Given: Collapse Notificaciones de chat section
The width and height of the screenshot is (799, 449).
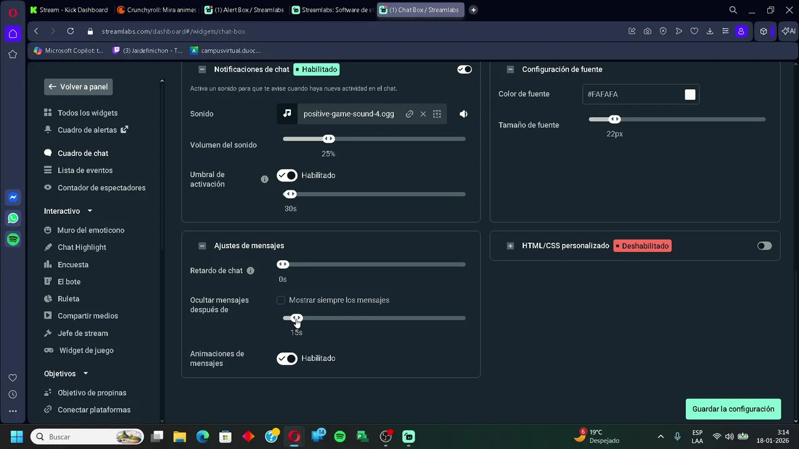Looking at the screenshot, I should pyautogui.click(x=202, y=70).
